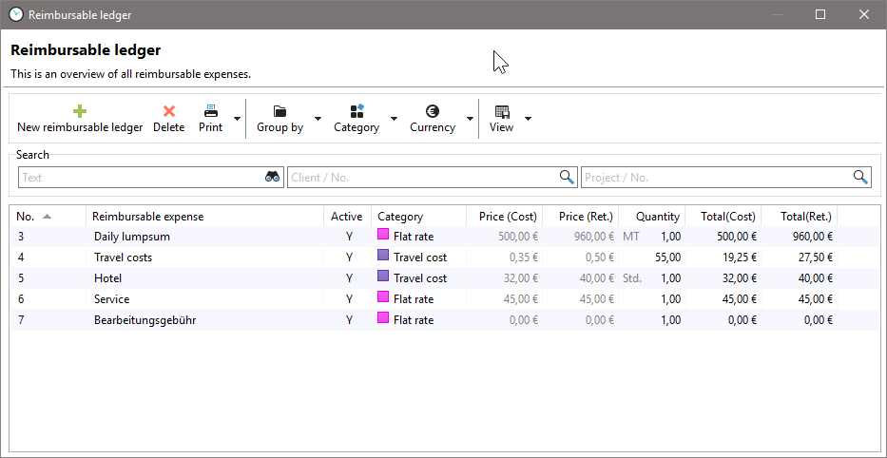Click the Category toolbar icon

point(357,111)
